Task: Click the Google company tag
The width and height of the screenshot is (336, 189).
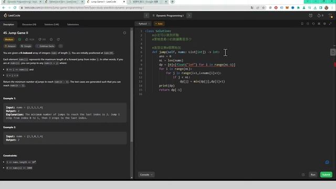Action: pyautogui.click(x=26, y=46)
